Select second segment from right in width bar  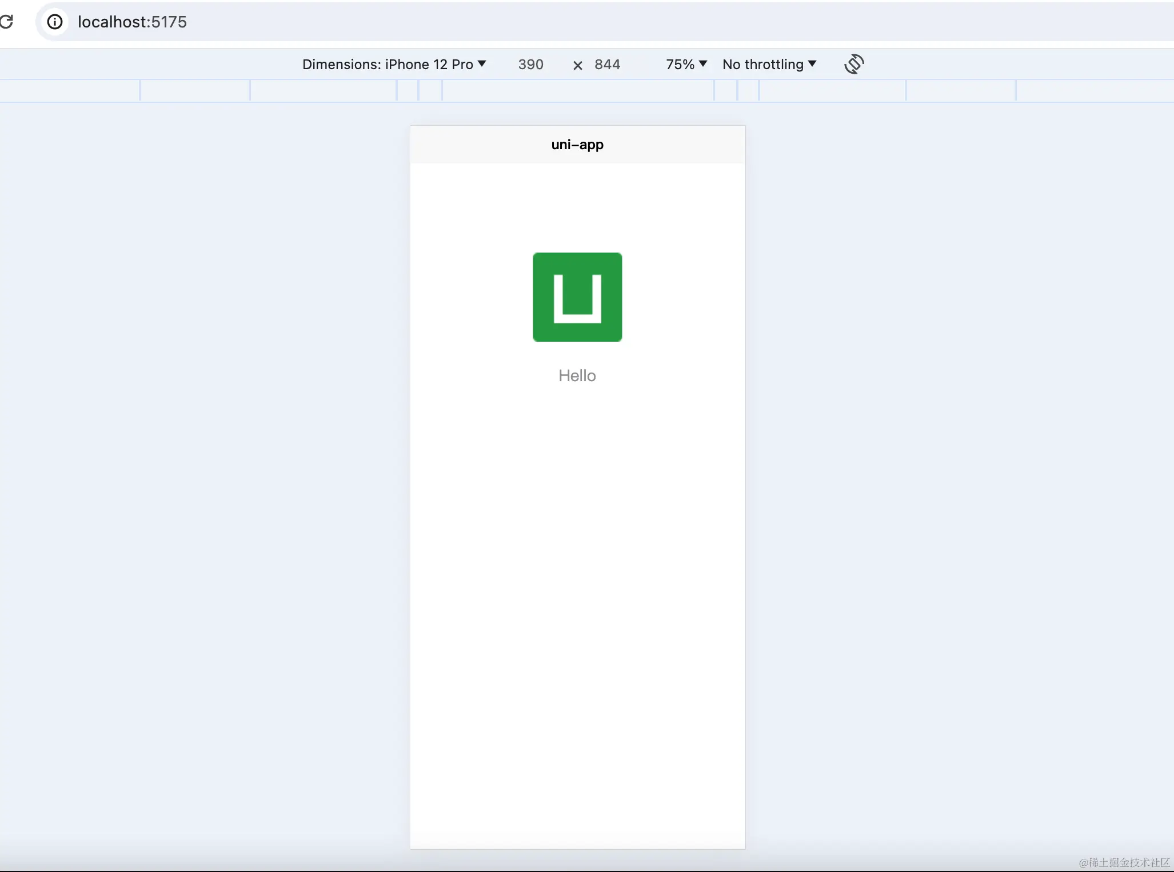coord(961,91)
